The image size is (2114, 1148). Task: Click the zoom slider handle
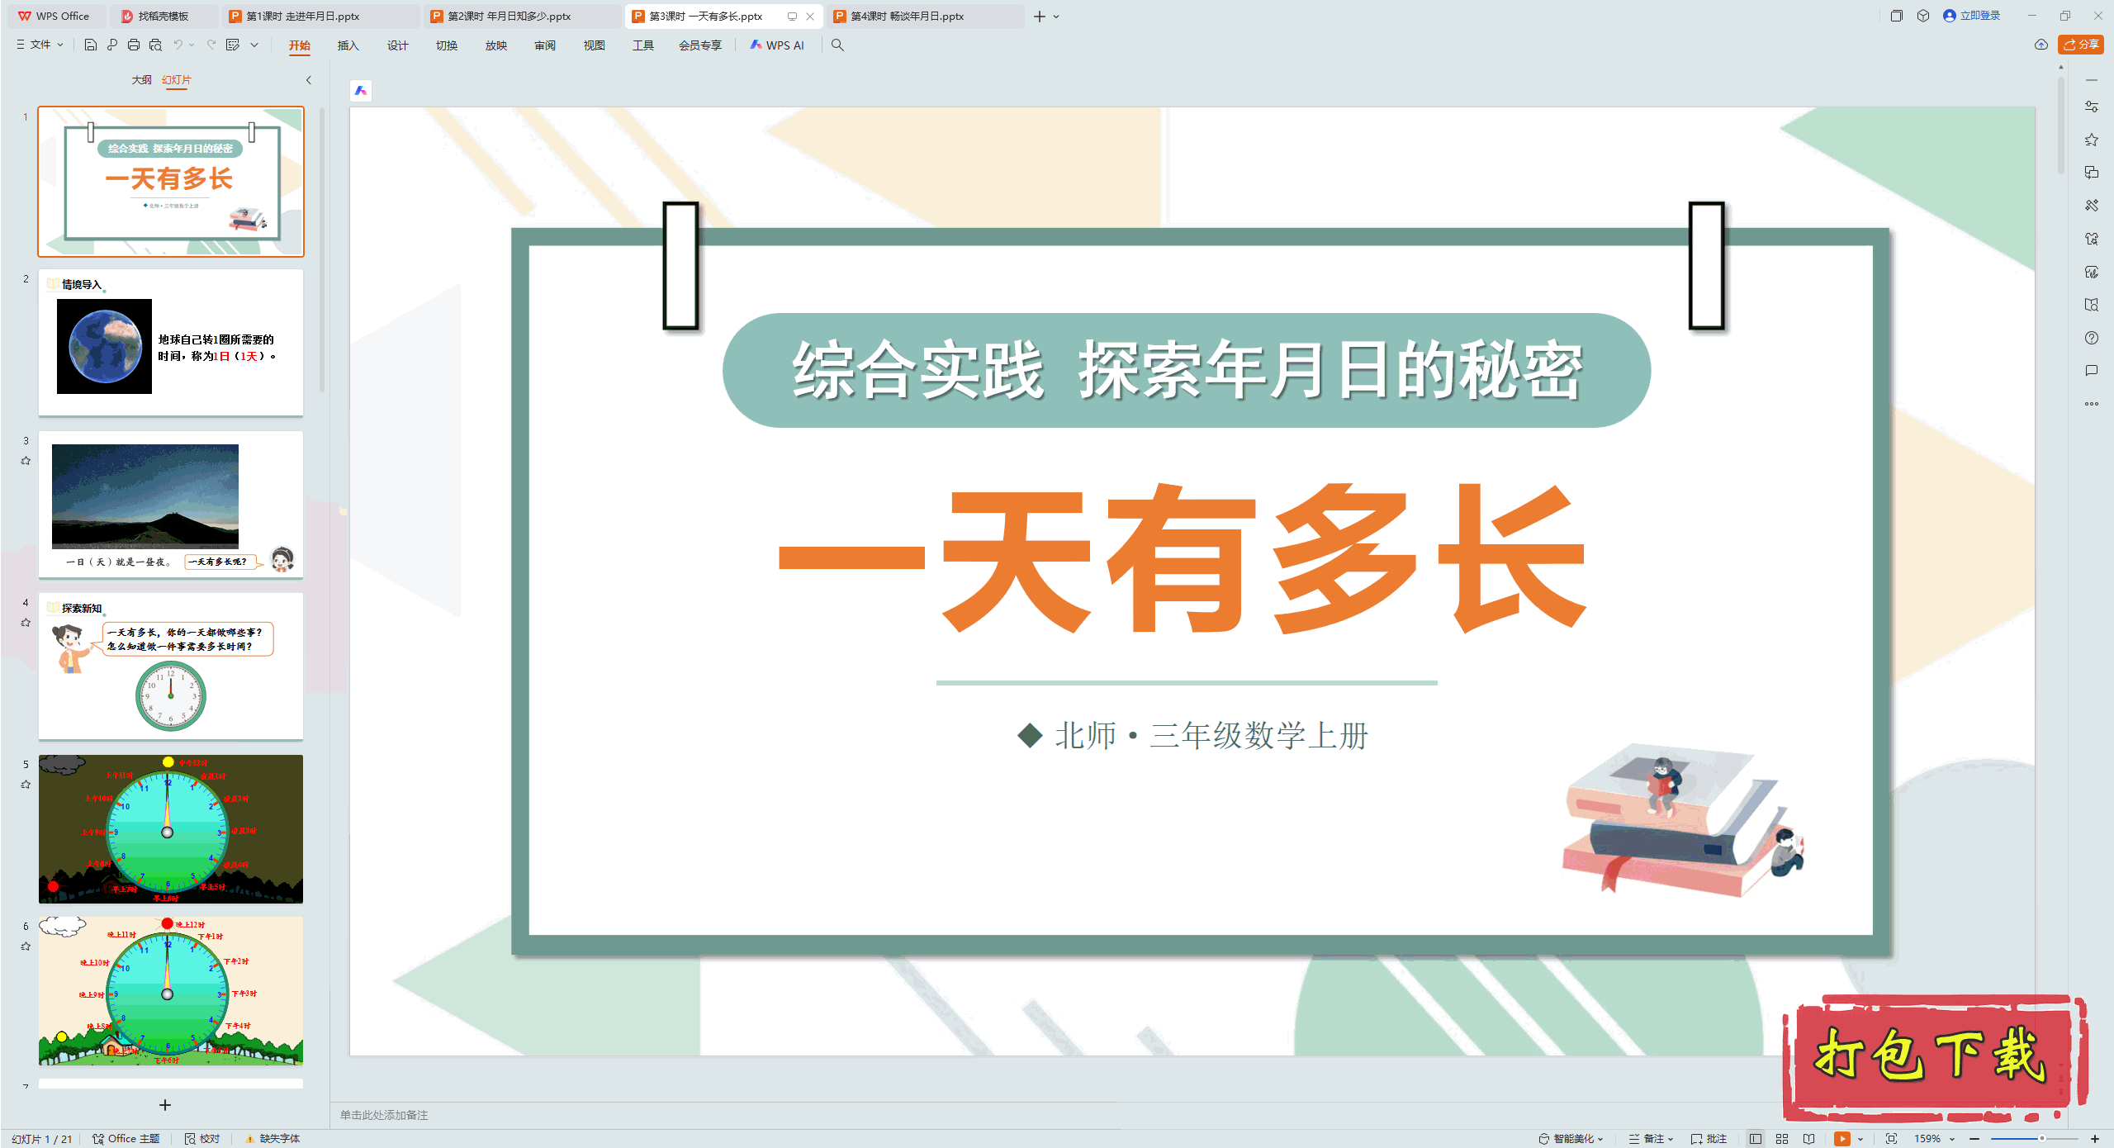[x=2041, y=1138]
